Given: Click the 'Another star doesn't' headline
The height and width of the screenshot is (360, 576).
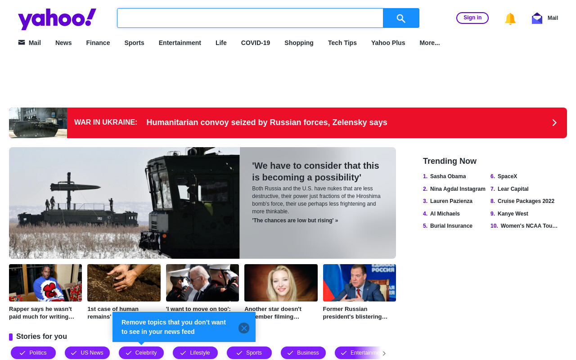Looking at the screenshot, I should (273, 309).
